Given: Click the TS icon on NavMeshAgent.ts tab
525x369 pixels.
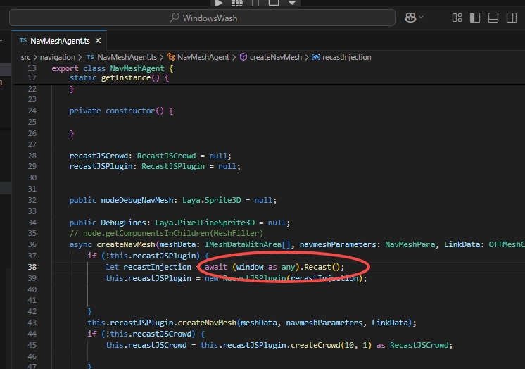Looking at the screenshot, I should pyautogui.click(x=23, y=40).
